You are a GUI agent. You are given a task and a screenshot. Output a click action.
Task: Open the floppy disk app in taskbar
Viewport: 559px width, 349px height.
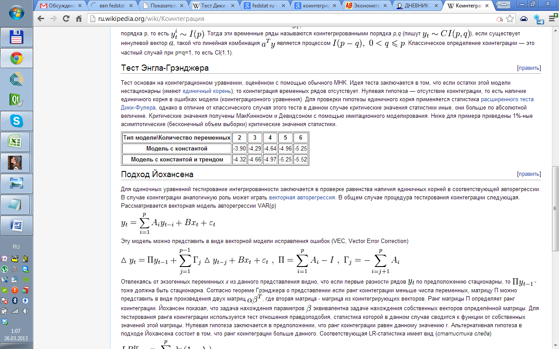17,37
